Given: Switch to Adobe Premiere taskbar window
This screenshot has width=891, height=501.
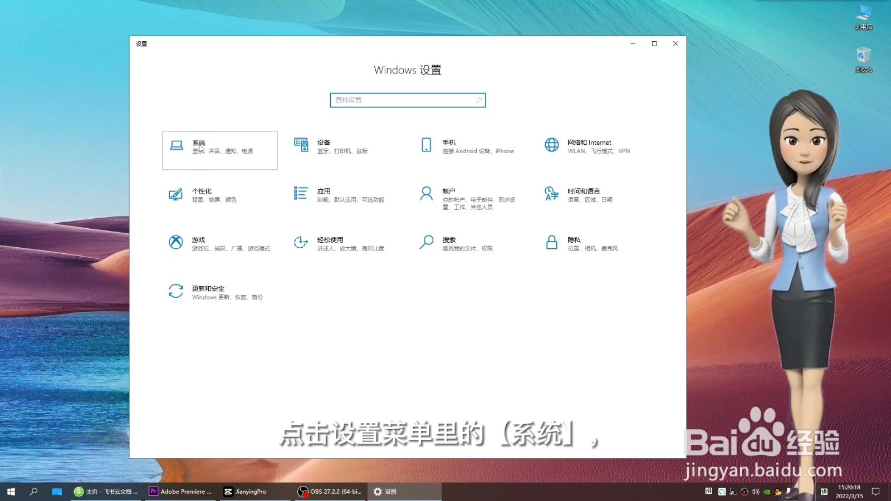Looking at the screenshot, I should click(x=180, y=492).
